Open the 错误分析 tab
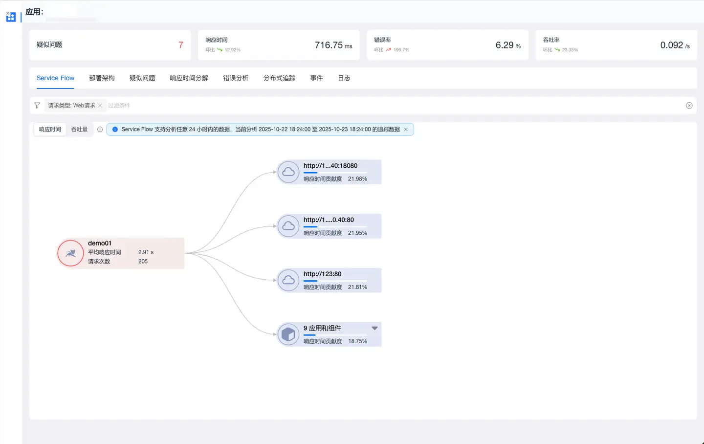This screenshot has width=704, height=444. tap(236, 78)
